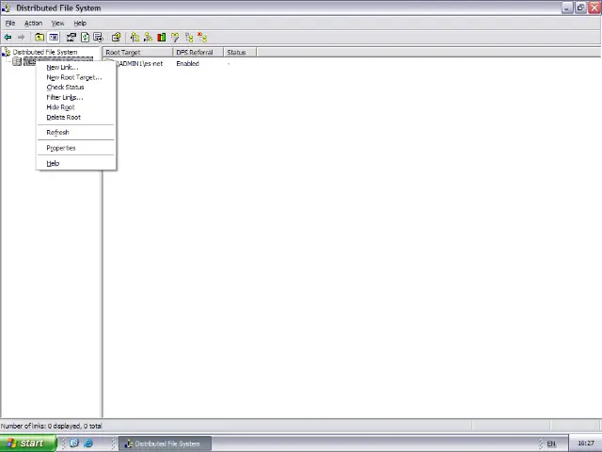
Task: Open the View menu
Action: click(57, 23)
